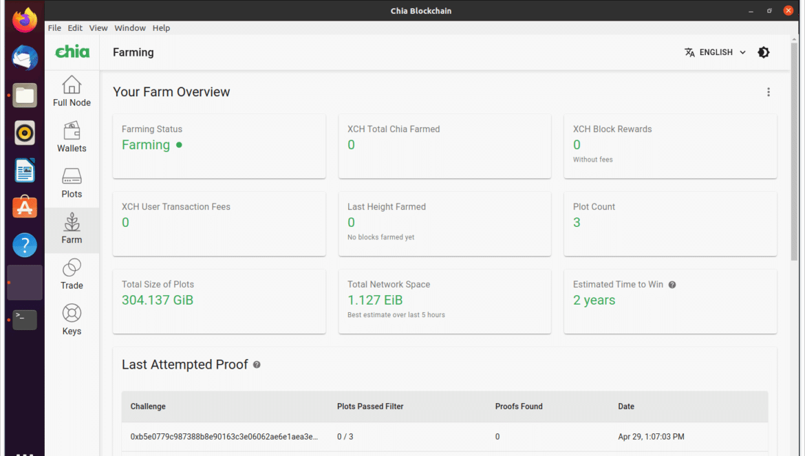Click the Best estimate over last 5 hours note
805x456 pixels.
click(396, 315)
